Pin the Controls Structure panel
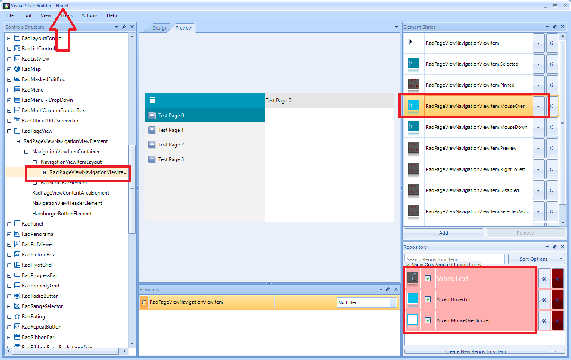Screen dimensions: 571x360 (x=124, y=27)
